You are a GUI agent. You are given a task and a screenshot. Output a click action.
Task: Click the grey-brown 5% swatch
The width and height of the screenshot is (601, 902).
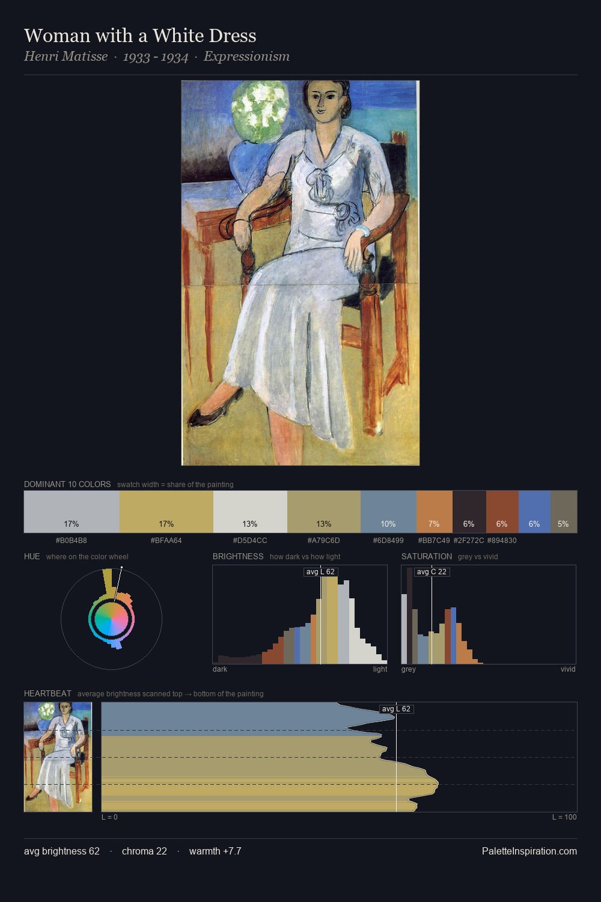point(564,512)
